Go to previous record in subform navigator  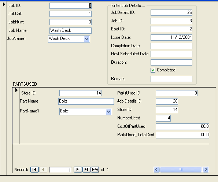pos(43,170)
